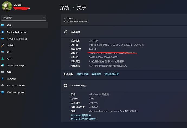Open the 系统保护 link
This screenshot has width=187, height=128.
pyautogui.click(x=96, y=74)
